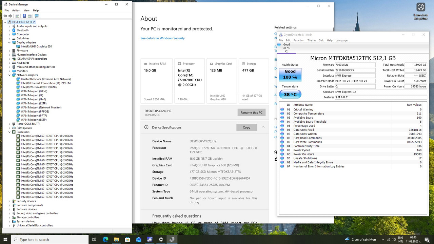Expand the Security devices node
434x244 pixels.
tap(9, 201)
